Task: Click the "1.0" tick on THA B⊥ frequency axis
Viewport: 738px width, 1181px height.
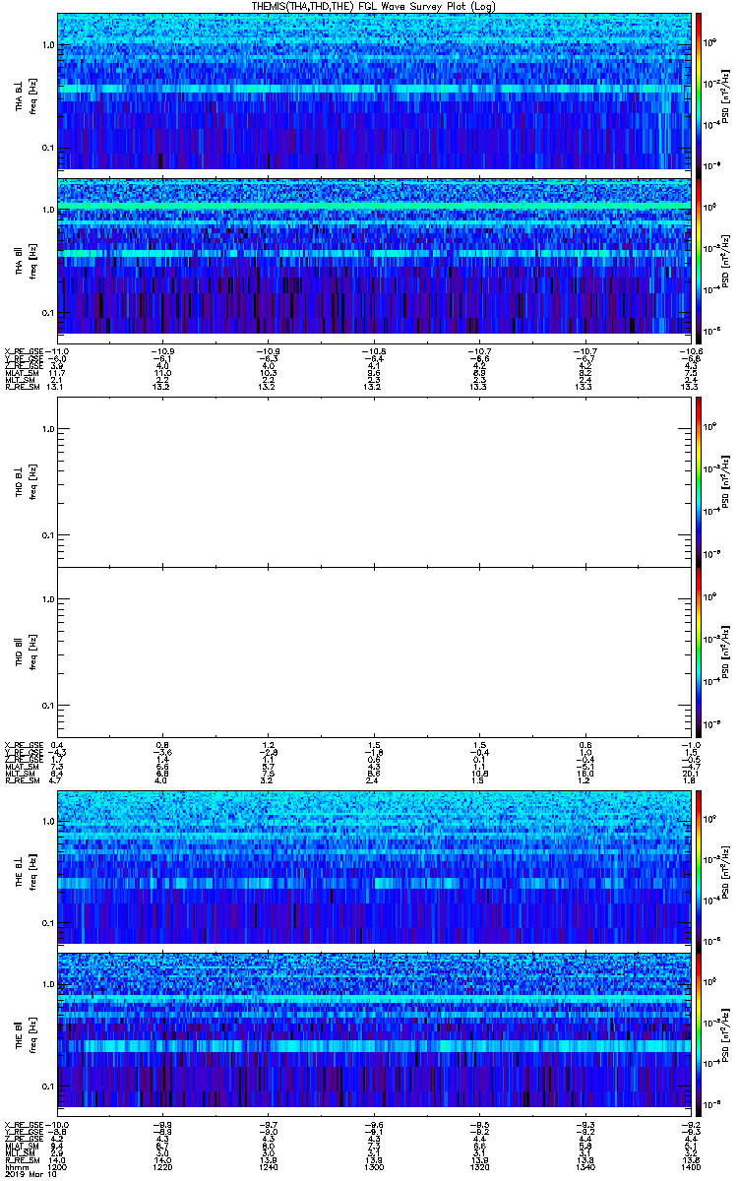Action: coord(48,45)
